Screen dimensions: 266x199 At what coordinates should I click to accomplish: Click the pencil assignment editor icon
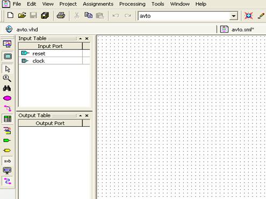click(x=261, y=16)
